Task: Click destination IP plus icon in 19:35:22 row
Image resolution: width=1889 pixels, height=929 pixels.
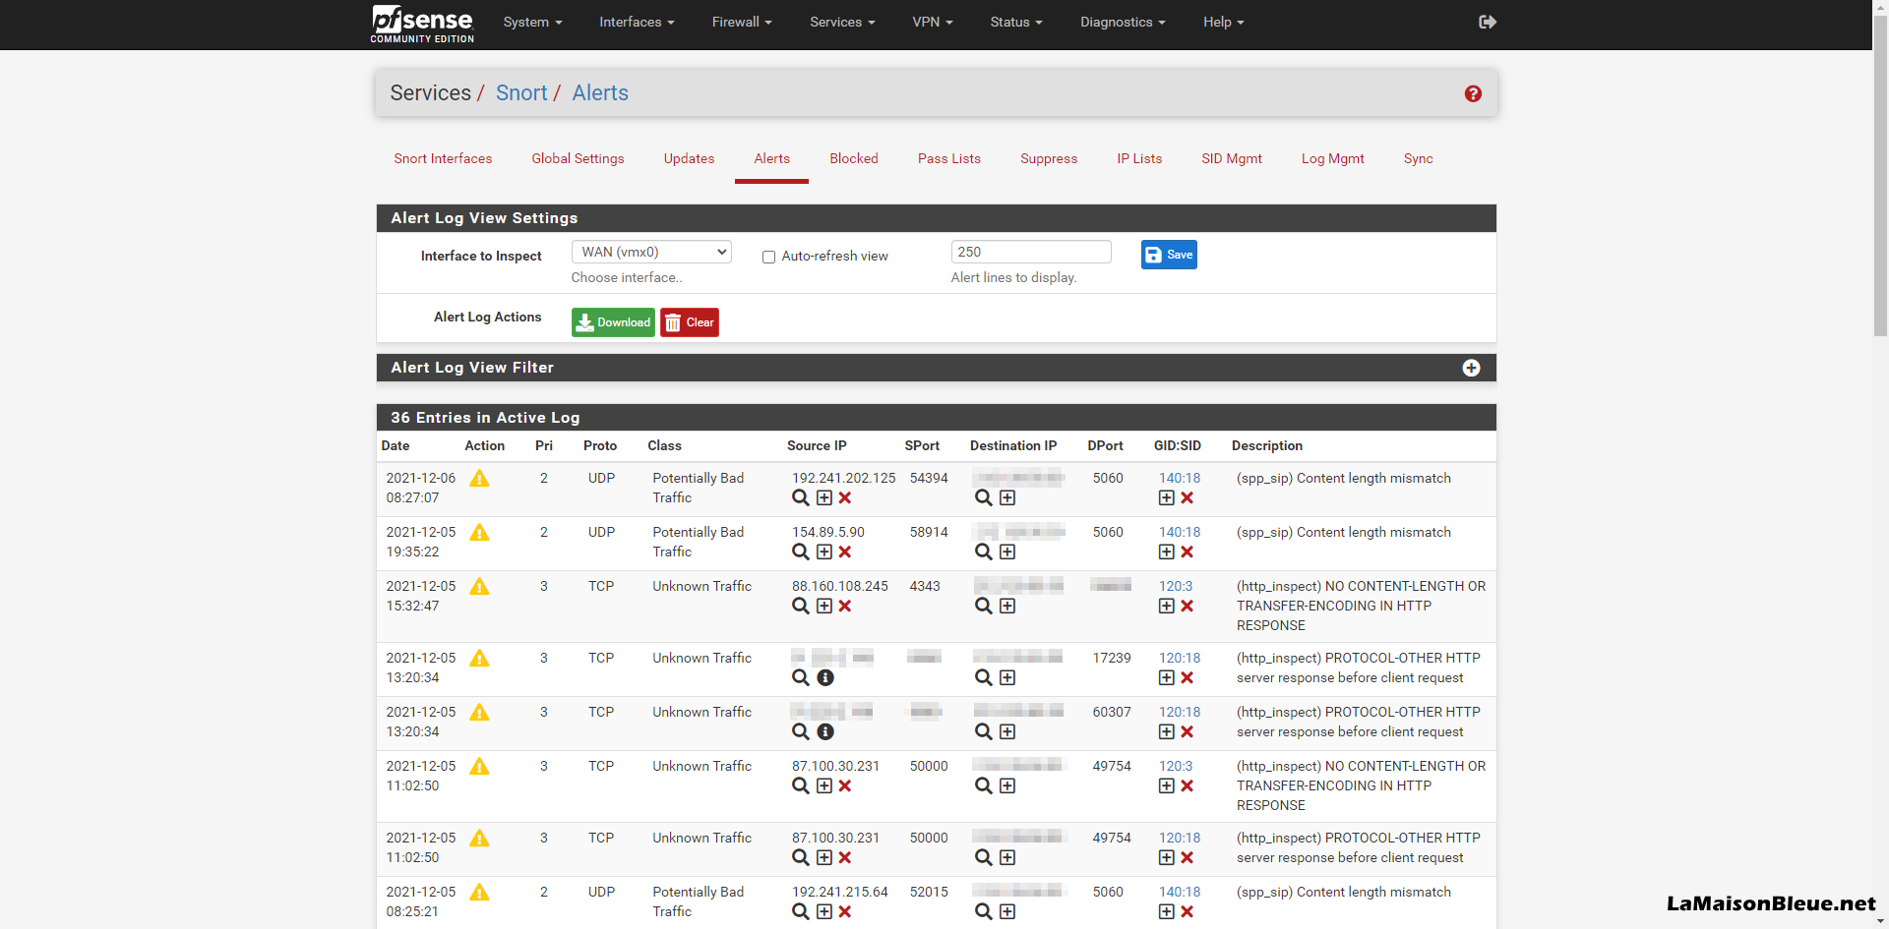Action: click(x=1007, y=552)
